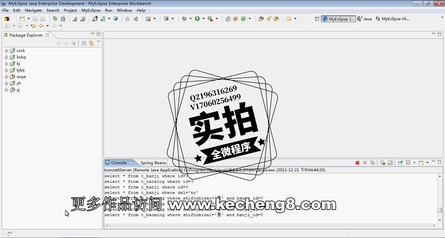Open dropdown arrow beside Run icon
Screen dimensions: 445x238
(x=204, y=19)
